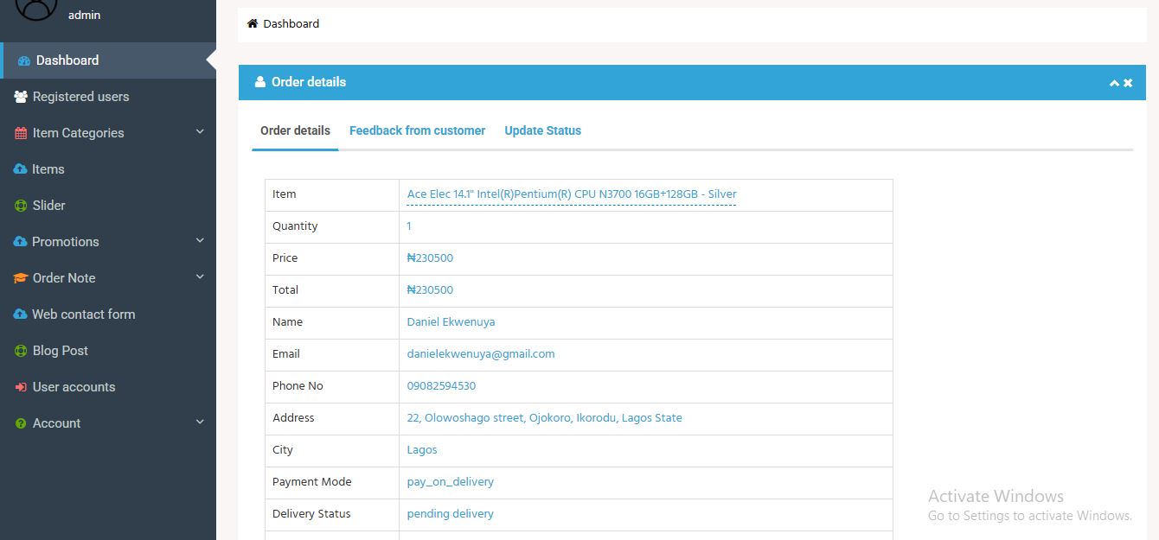This screenshot has height=540, width=1159.
Task: Click delivery status pending delivery
Action: click(450, 514)
